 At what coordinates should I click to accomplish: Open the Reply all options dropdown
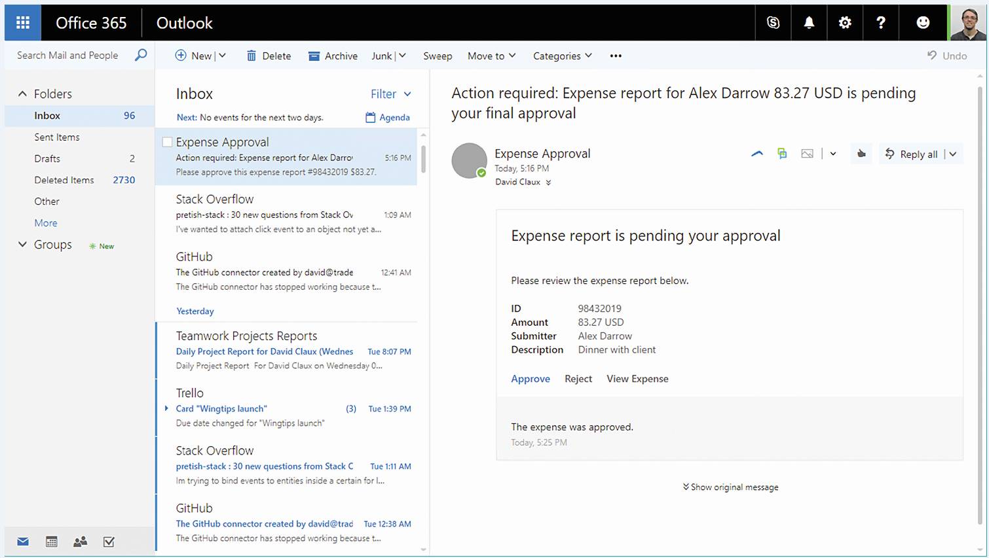point(953,154)
